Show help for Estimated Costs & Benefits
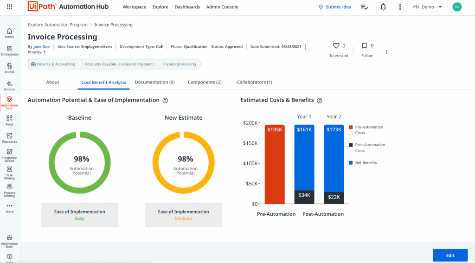 pos(319,101)
